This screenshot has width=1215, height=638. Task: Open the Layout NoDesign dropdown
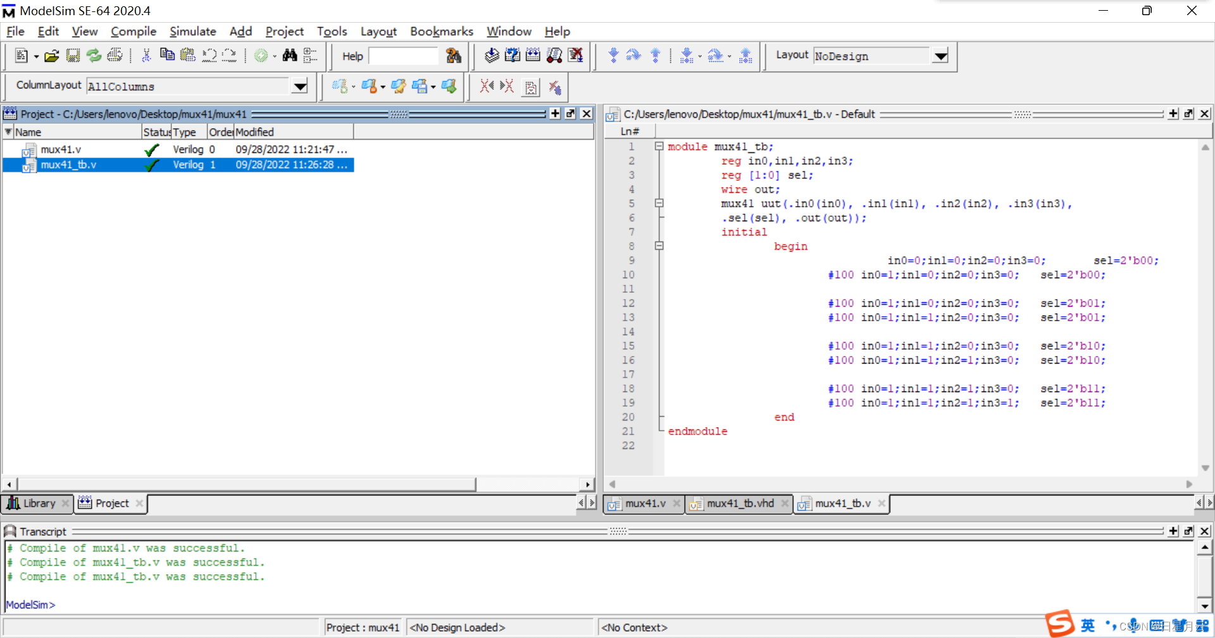[940, 56]
